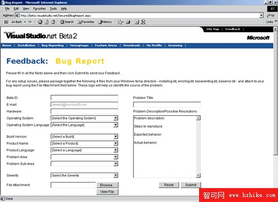278x202 pixels.
Task: Expand the Build Version dropdown
Action: (116, 136)
